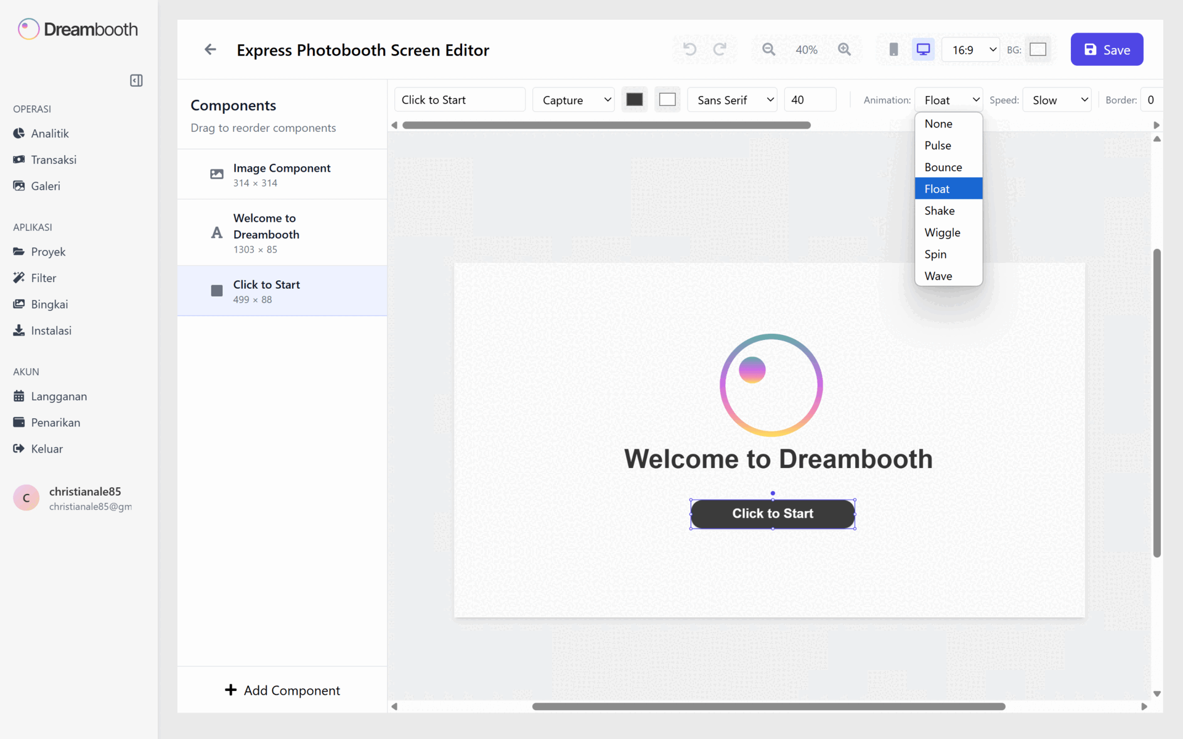
Task: Click the canvas bottom horizontal scrollbar
Action: click(x=769, y=706)
